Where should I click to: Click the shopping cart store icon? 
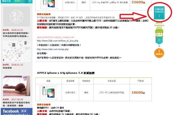[159, 33]
